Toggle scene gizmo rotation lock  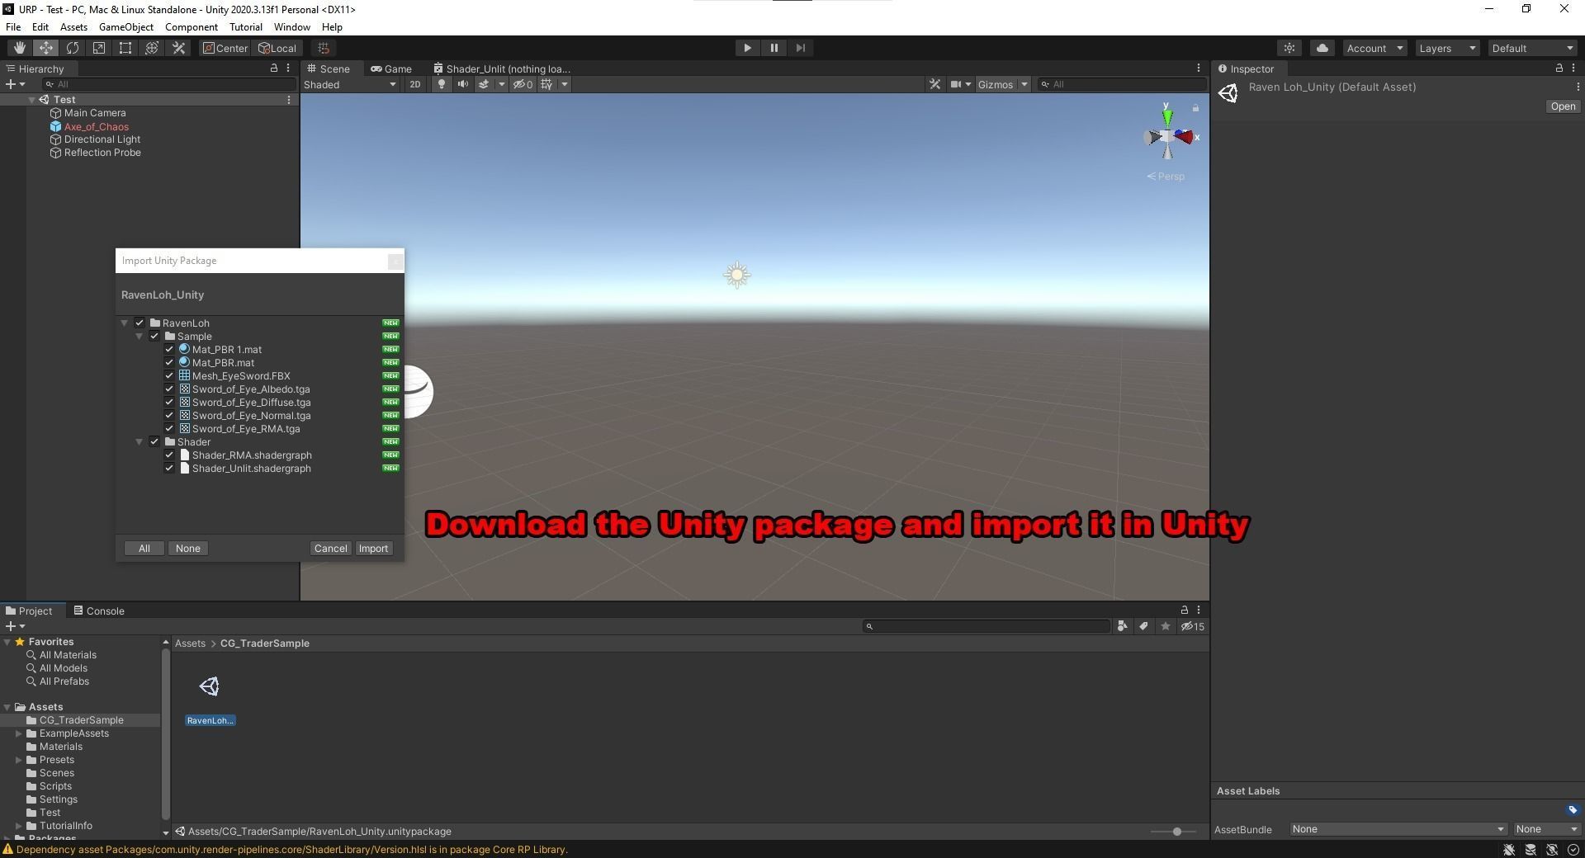(1195, 108)
